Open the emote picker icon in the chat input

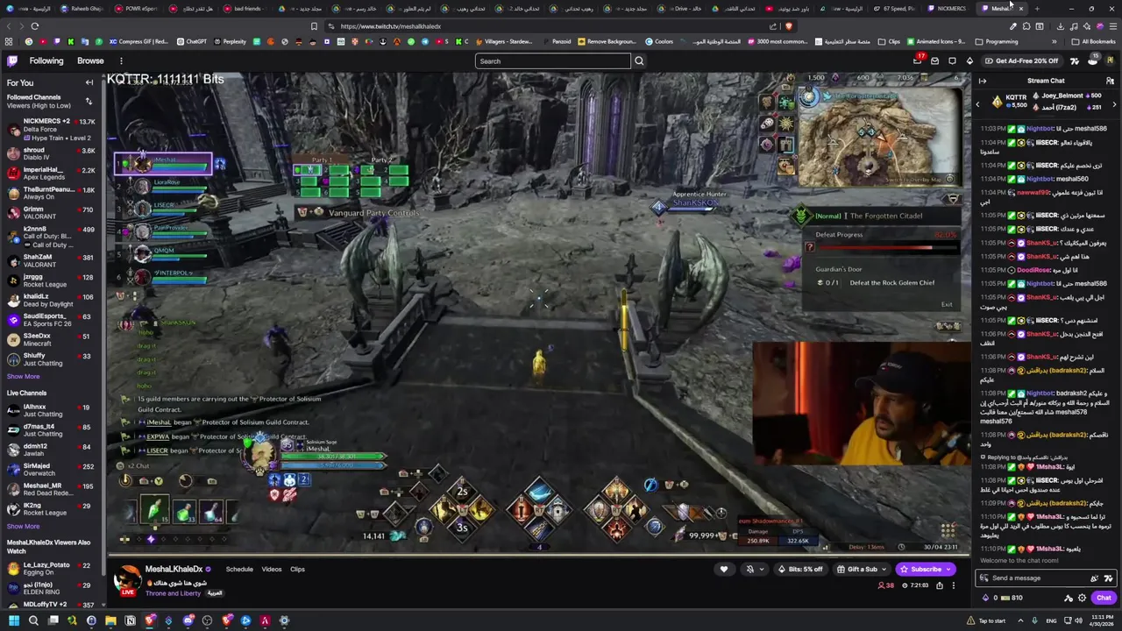pyautogui.click(x=1108, y=578)
